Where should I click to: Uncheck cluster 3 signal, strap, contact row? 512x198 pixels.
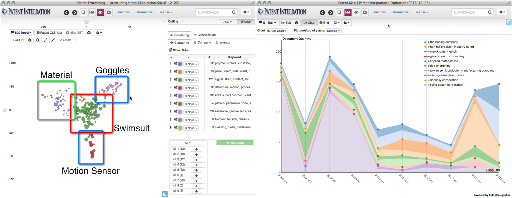(x=175, y=80)
